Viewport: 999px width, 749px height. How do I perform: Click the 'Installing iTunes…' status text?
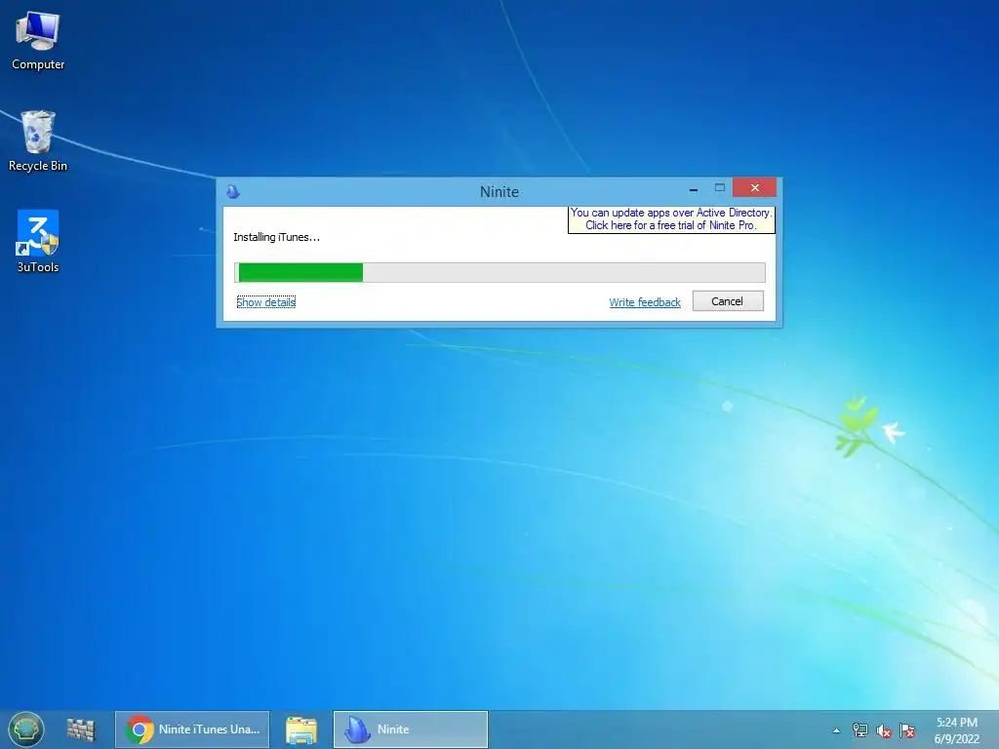tap(276, 237)
